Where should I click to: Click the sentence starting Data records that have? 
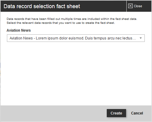pyautogui.click(x=72, y=19)
